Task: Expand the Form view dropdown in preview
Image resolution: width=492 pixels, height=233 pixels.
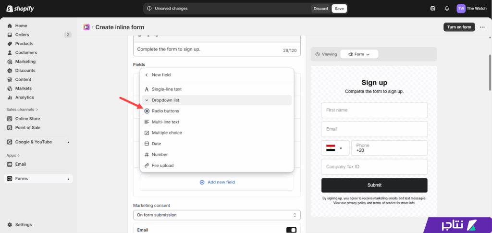Action: pos(359,54)
